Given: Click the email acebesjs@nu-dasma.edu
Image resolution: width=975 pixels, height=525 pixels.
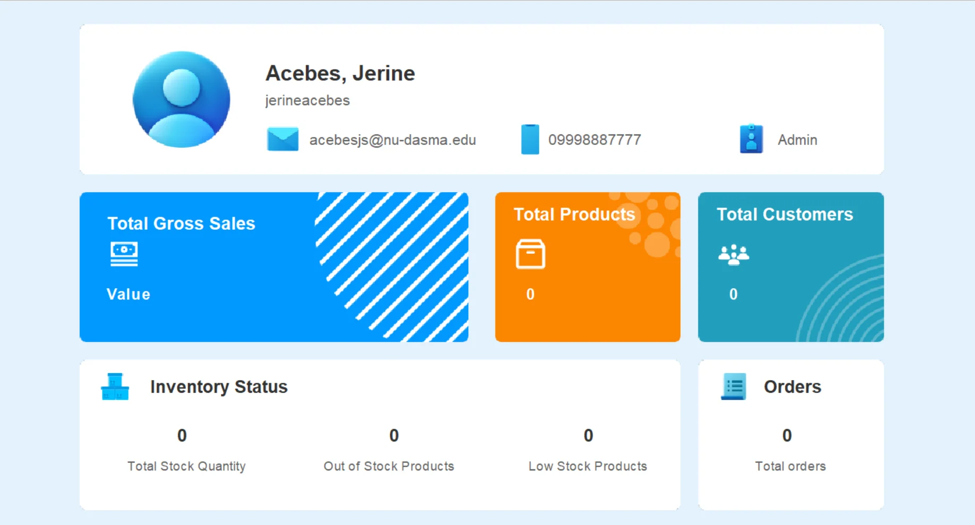Looking at the screenshot, I should pos(392,140).
